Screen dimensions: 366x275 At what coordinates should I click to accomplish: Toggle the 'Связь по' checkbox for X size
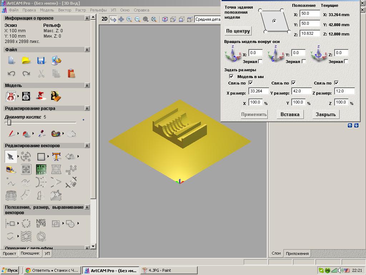tap(251, 83)
